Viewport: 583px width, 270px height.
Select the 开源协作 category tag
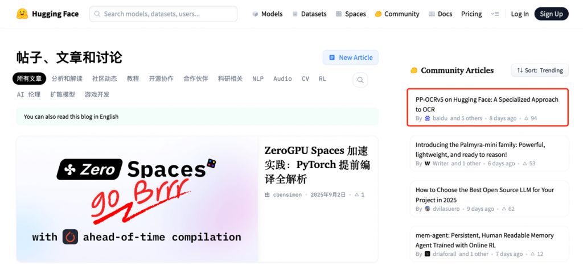pos(161,79)
